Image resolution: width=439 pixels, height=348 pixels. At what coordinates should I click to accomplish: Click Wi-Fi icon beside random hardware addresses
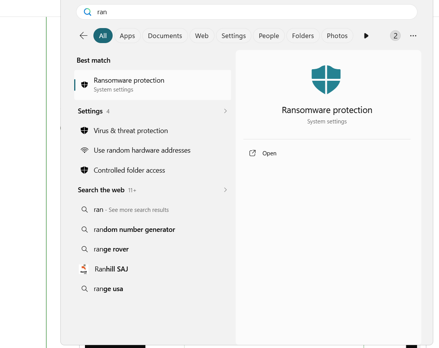point(84,150)
